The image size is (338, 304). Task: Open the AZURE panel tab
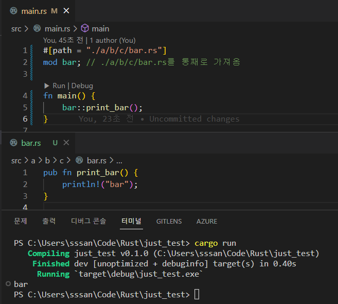coord(207,221)
